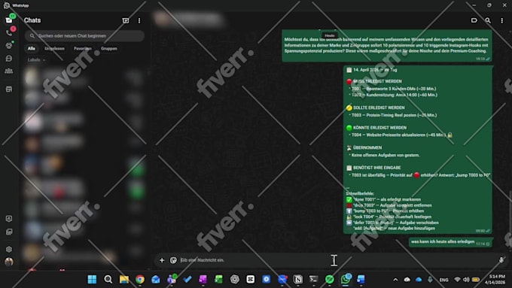512x288 pixels.
Task: Select the Alle filter chip
Action: click(32, 49)
